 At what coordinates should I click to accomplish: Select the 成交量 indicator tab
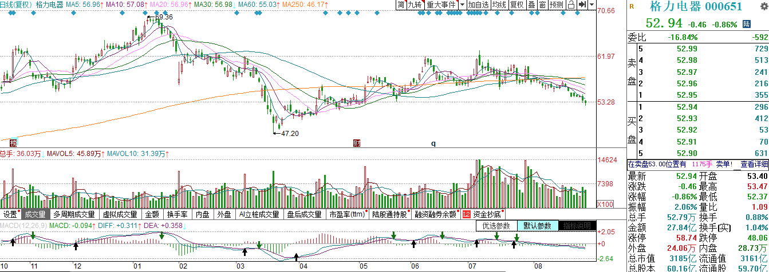pos(35,215)
